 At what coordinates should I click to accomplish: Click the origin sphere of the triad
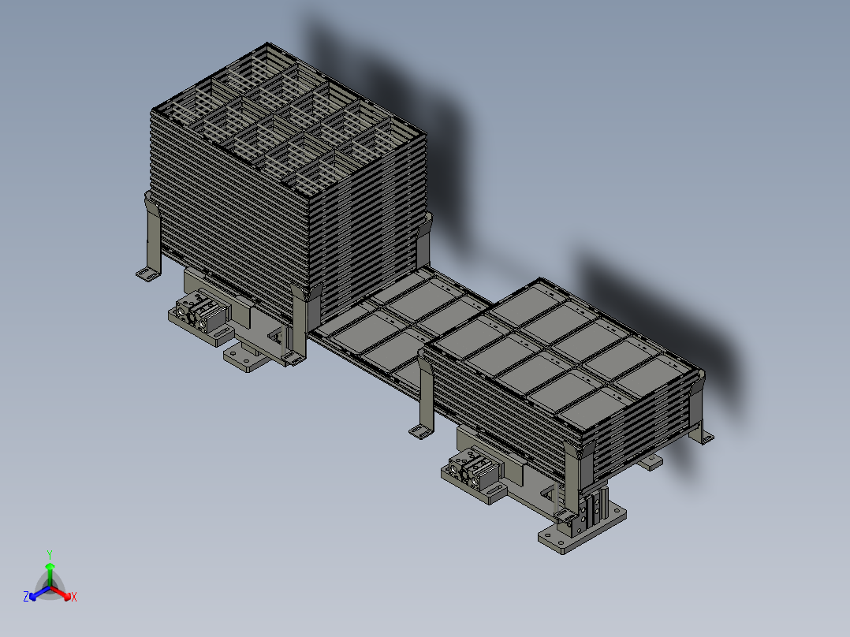coord(52,587)
